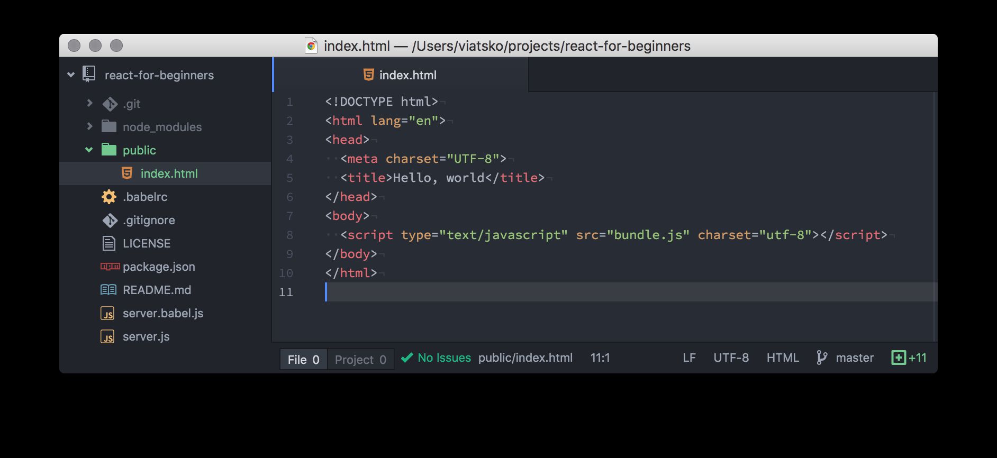Select the .git folder label
Image resolution: width=997 pixels, height=458 pixels.
tap(131, 104)
